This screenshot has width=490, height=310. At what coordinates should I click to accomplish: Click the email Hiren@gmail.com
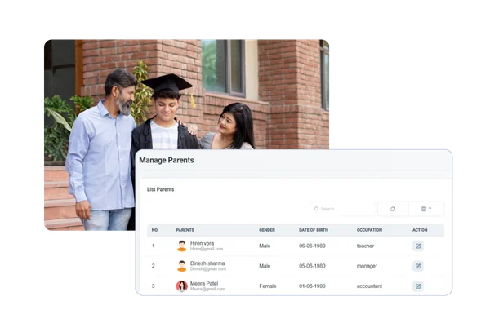click(207, 249)
